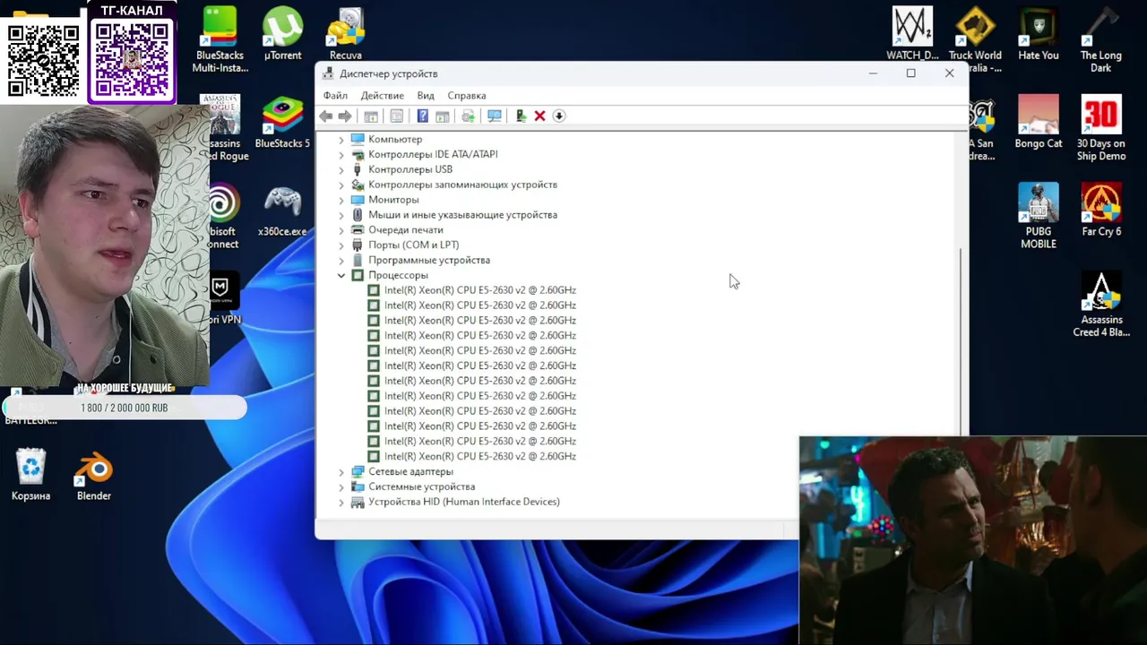Expand the Сетевые адаптеры node
Screen dimensions: 1147x645
point(341,472)
